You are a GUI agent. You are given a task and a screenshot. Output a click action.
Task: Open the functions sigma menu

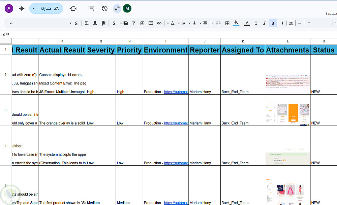tap(114, 23)
